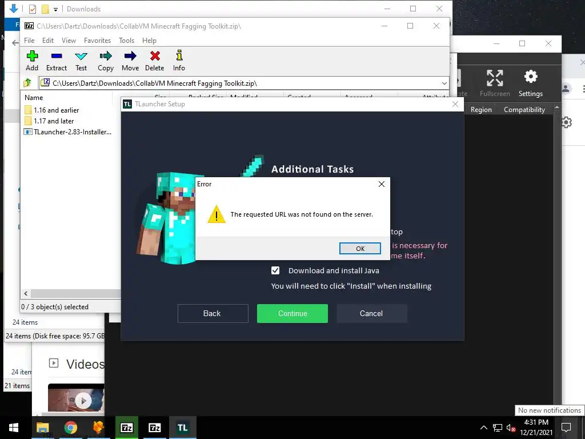Viewport: 585px width, 439px height.
Task: Click the orange app icon on taskbar
Action: pyautogui.click(x=98, y=428)
